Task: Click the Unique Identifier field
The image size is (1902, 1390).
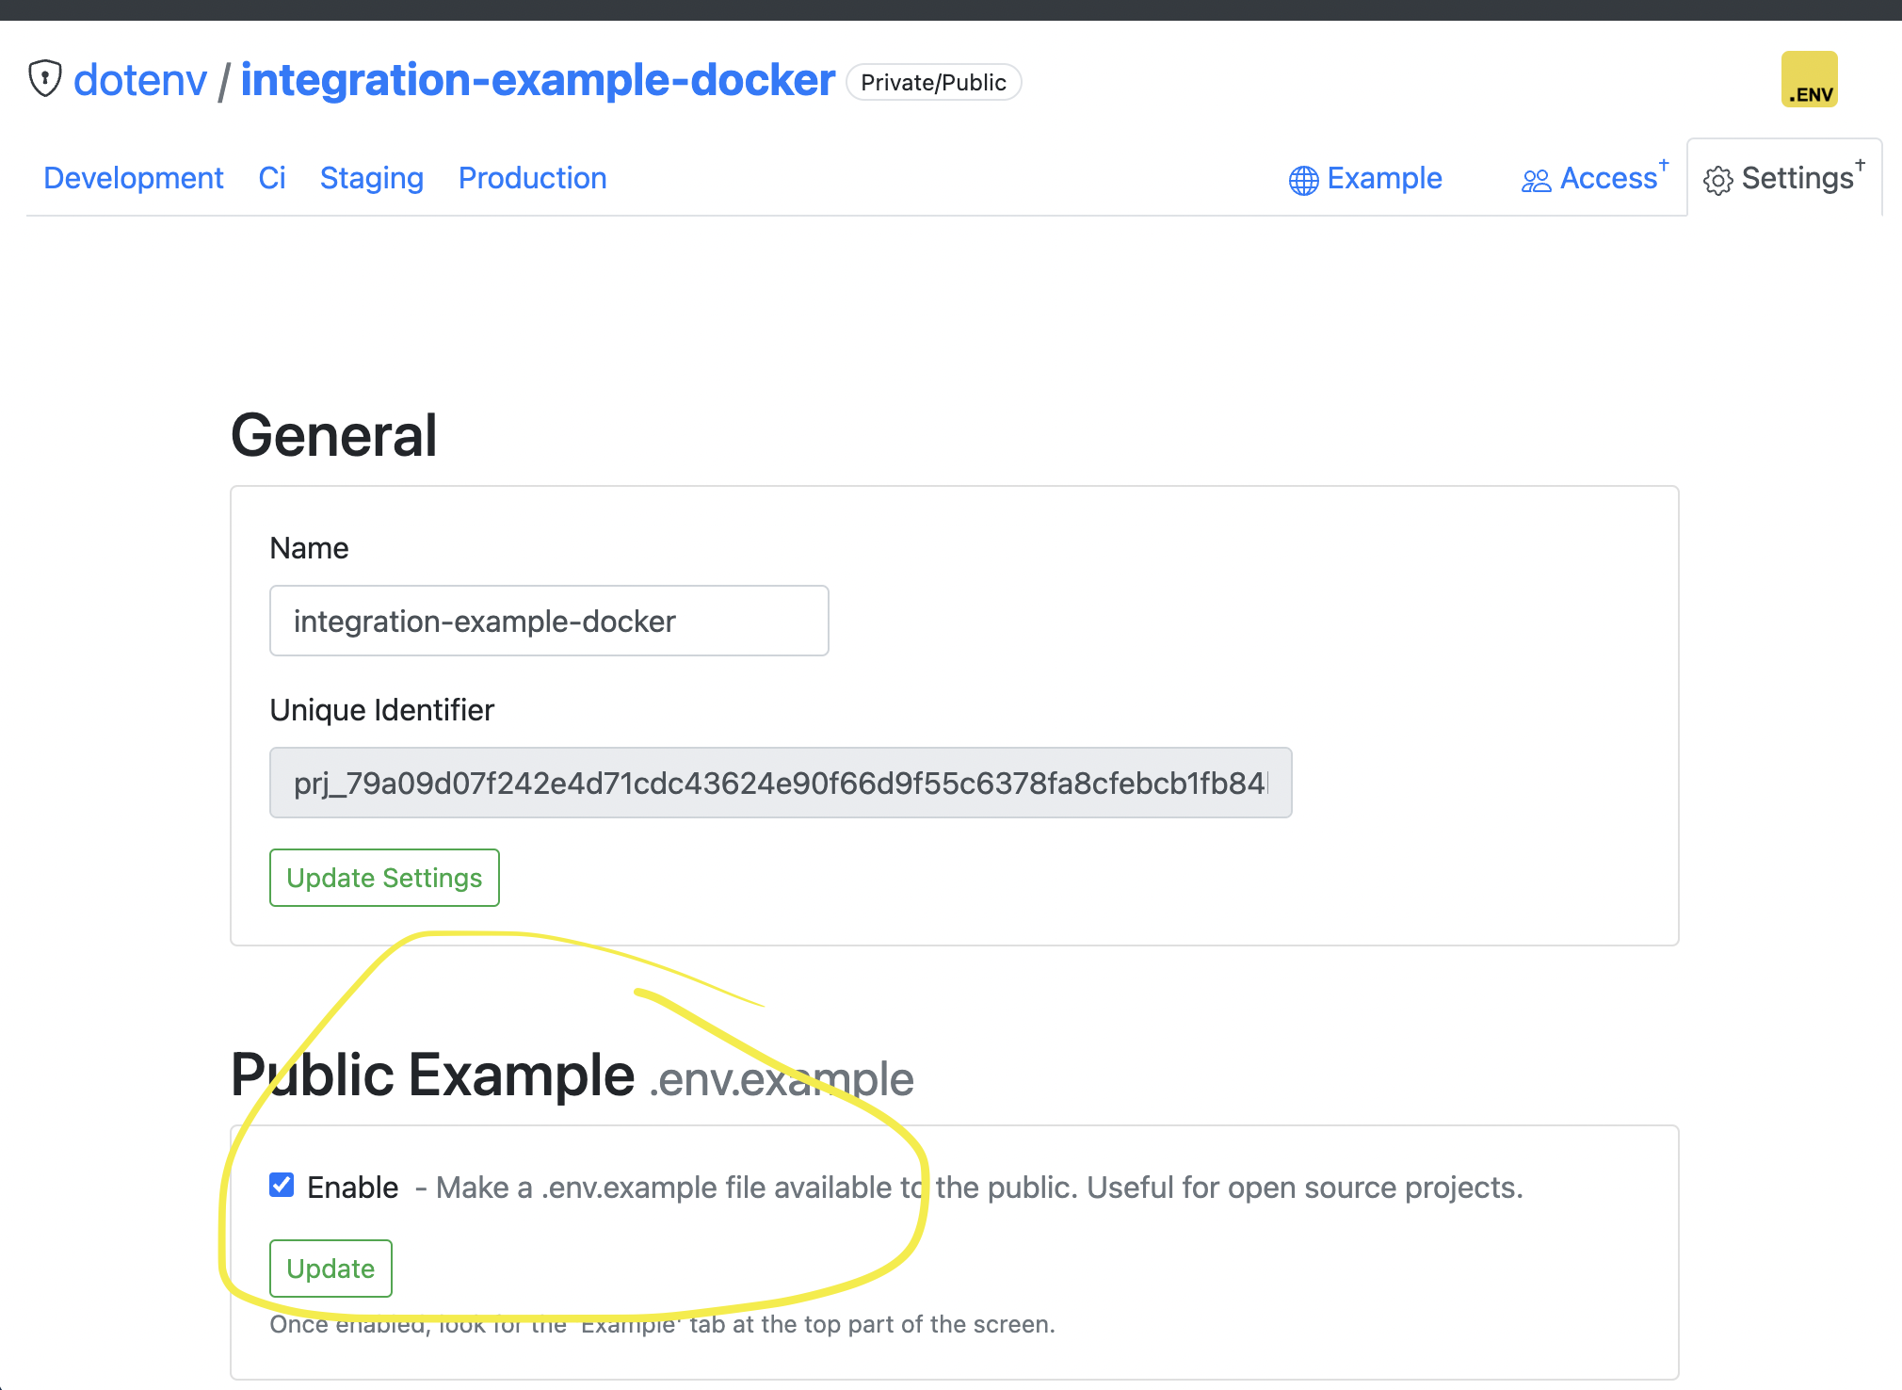Action: click(780, 784)
